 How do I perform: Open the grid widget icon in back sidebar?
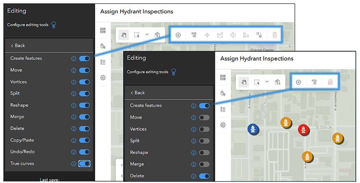coord(103,30)
